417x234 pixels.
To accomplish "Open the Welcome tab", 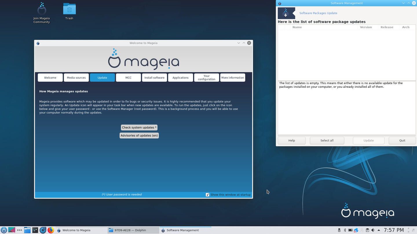I will click(x=50, y=78).
